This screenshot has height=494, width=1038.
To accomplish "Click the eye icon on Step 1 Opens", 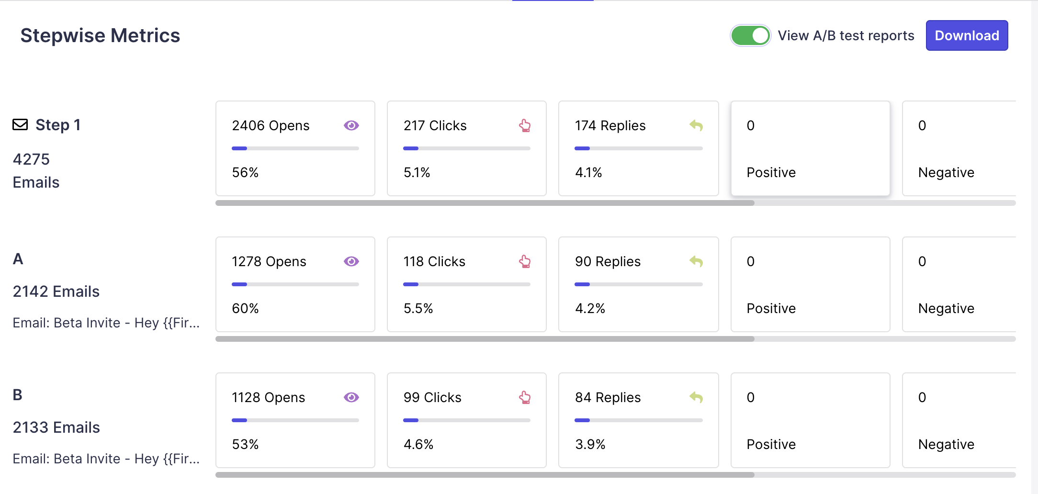I will 351,125.
